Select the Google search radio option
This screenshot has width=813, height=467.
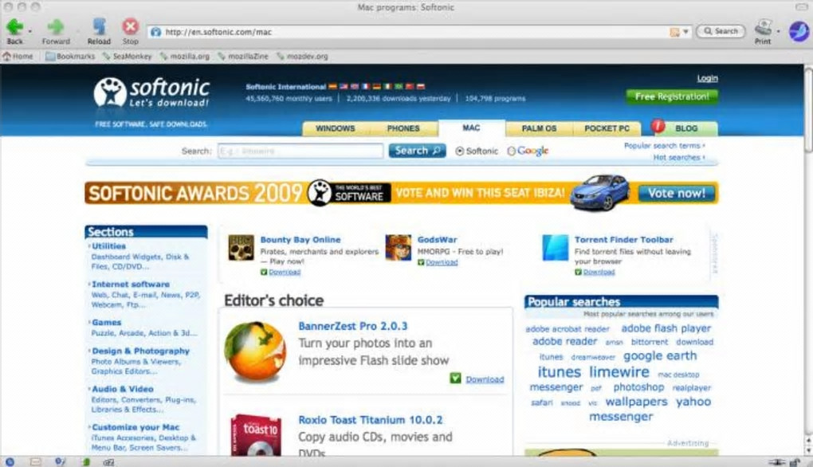[511, 151]
